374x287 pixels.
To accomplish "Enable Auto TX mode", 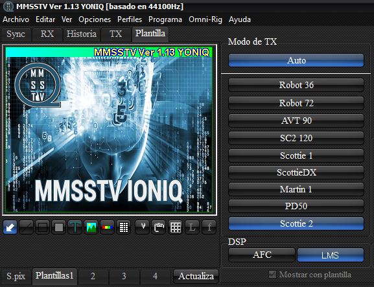I will (x=296, y=60).
